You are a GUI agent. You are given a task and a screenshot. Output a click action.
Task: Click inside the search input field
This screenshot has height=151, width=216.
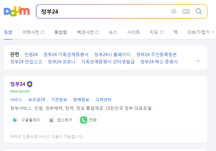point(103,11)
